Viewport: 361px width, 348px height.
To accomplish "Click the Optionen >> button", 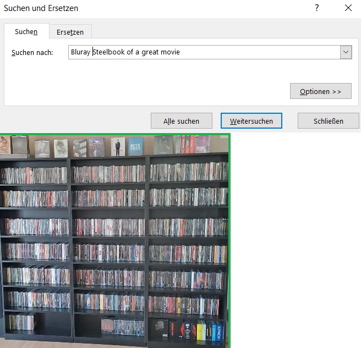I will click(x=320, y=91).
